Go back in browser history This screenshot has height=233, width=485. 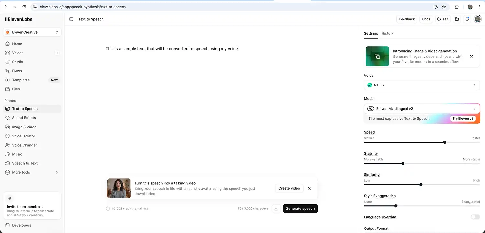tap(6, 7)
